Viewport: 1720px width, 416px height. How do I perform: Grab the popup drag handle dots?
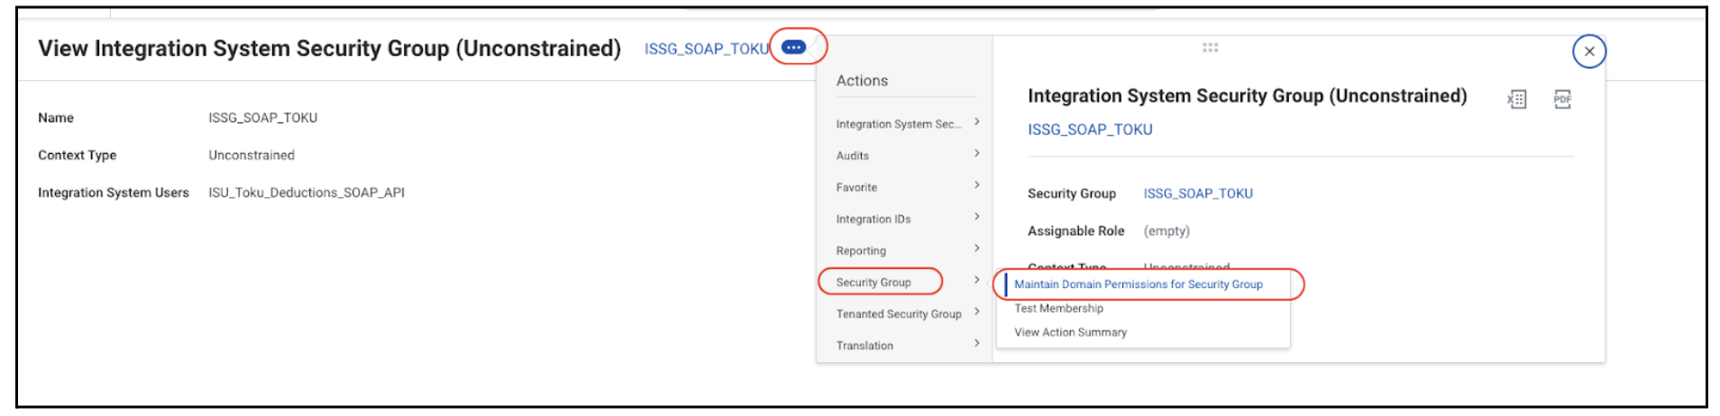pos(1210,47)
